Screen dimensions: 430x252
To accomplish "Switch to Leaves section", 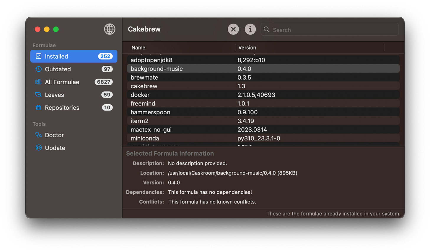I will (x=74, y=95).
